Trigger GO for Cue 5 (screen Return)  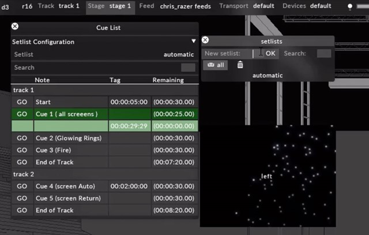(22, 198)
